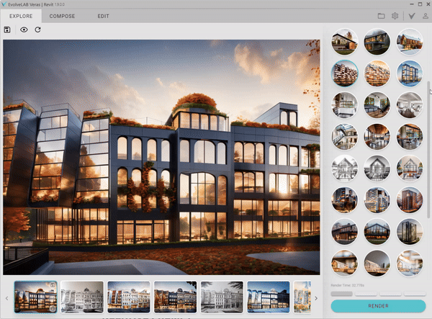Open settings via the gear icon
This screenshot has height=319, width=432.
pyautogui.click(x=395, y=16)
